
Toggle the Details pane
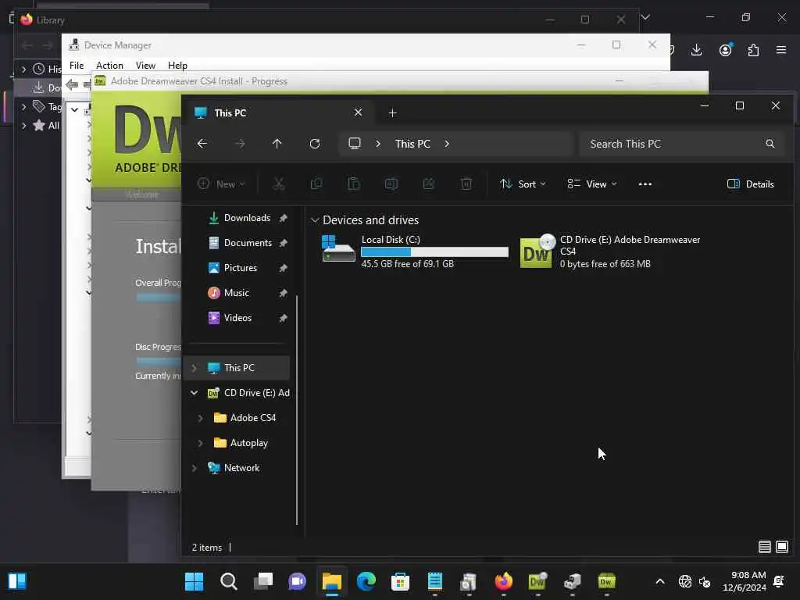pyautogui.click(x=751, y=184)
